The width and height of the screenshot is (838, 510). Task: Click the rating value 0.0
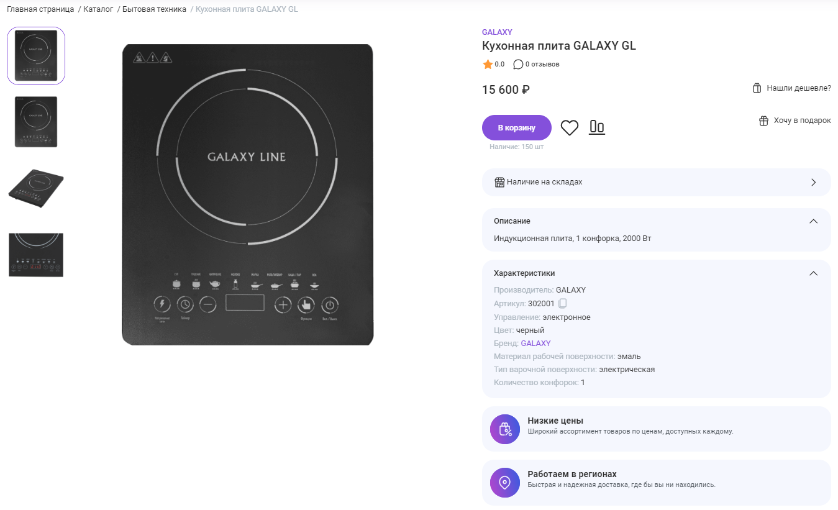point(499,65)
